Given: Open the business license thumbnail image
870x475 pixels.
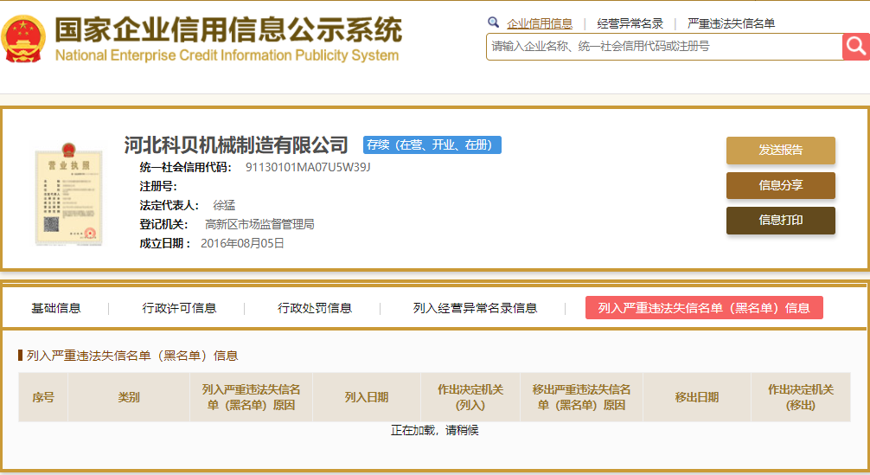Looking at the screenshot, I should click(x=69, y=194).
